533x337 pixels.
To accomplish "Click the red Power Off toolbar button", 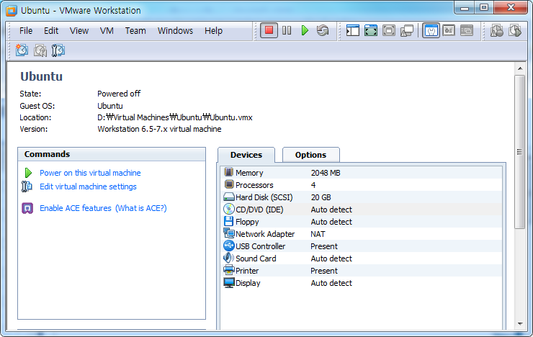I will tap(269, 30).
